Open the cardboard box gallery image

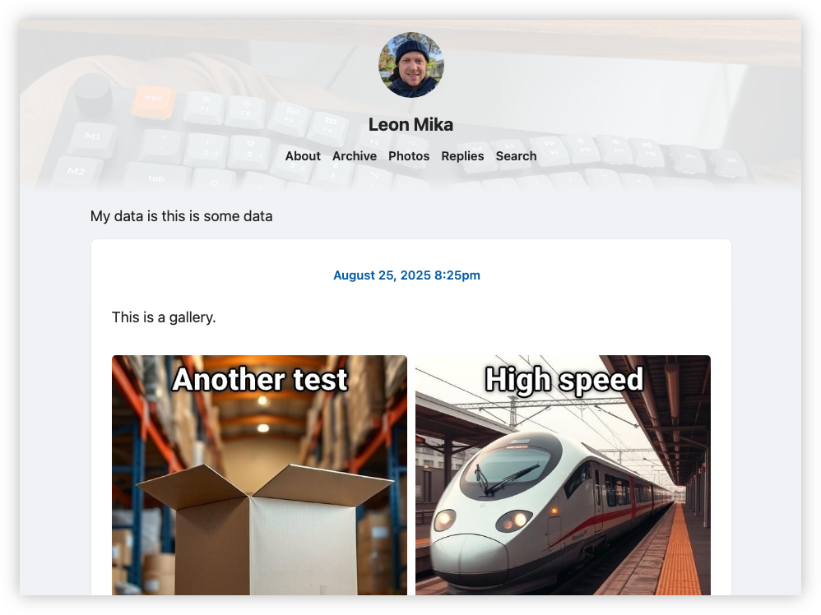(x=259, y=510)
